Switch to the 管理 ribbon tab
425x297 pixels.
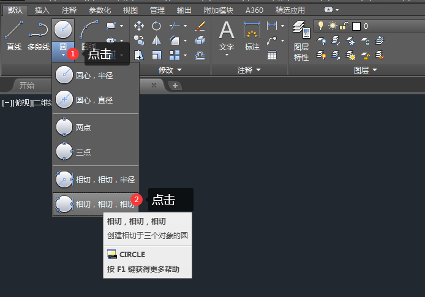point(157,10)
